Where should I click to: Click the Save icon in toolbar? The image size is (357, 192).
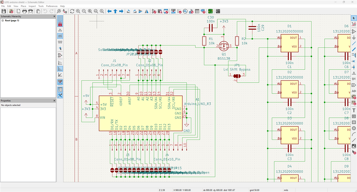(x=4, y=11)
